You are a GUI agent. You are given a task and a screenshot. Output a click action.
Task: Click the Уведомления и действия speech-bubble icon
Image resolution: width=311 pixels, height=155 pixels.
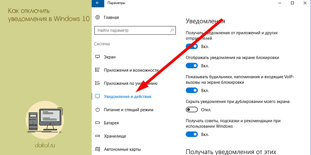coord(98,97)
